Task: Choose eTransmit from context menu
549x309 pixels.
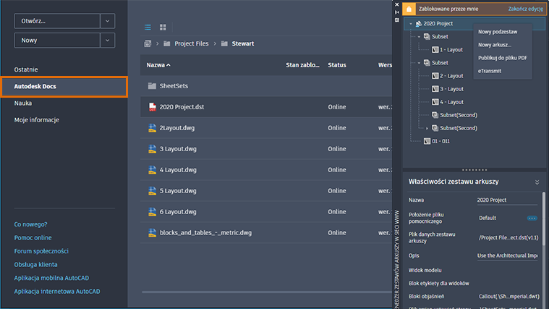Action: (490, 71)
